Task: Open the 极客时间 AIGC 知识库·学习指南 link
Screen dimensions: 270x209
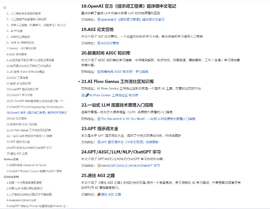Action: click(x=125, y=72)
